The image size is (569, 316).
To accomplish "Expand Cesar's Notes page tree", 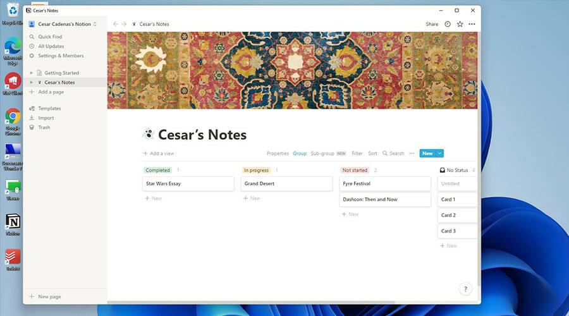I will click(31, 82).
